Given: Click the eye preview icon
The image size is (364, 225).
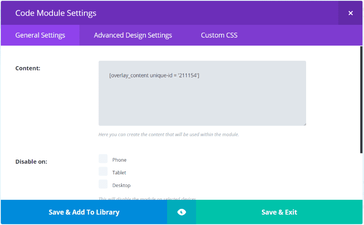Looking at the screenshot, I should 182,212.
